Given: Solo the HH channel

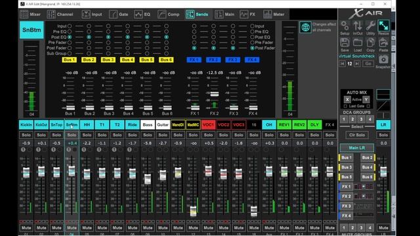Looking at the screenshot, I should click(87, 135).
